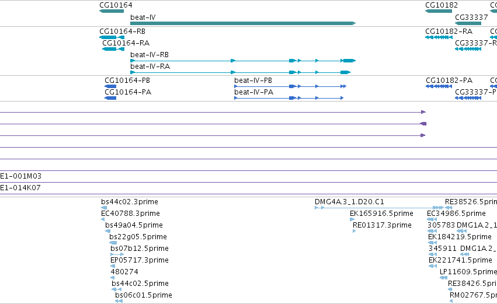Select EST EC34986.5prime
497x304 pixels.
click(x=456, y=214)
